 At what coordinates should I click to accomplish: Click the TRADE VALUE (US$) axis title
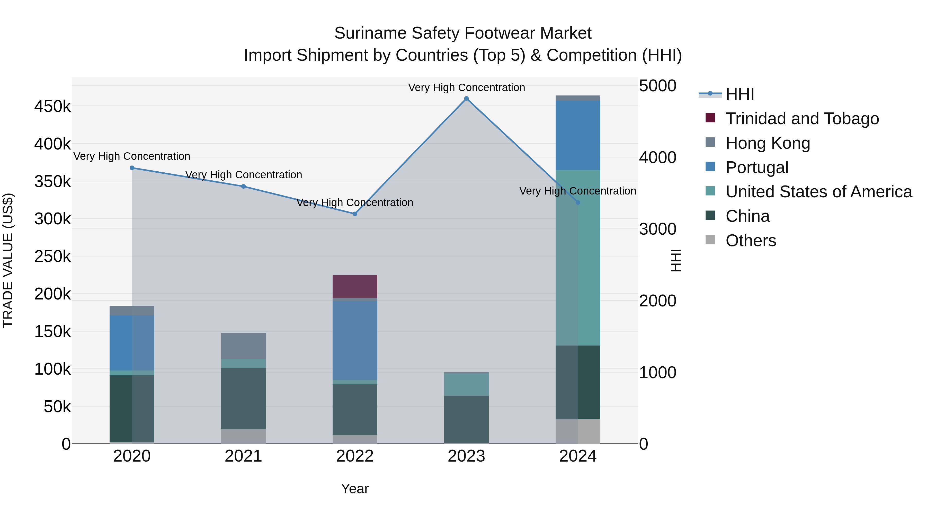[8, 260]
